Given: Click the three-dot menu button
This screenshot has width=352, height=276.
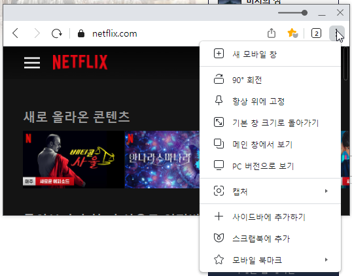Looking at the screenshot, I should pyautogui.click(x=336, y=33).
